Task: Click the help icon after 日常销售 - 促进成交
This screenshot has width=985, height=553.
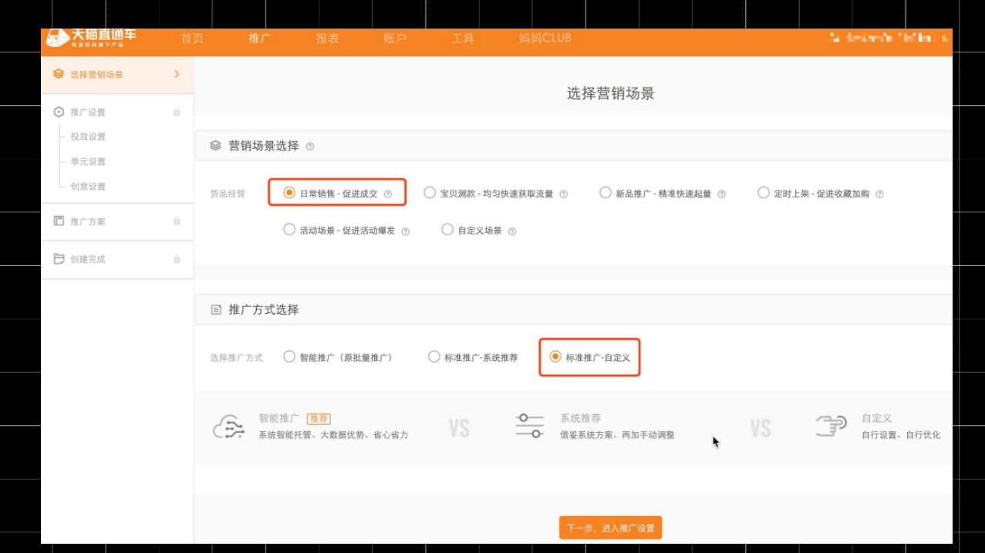Action: 388,194
